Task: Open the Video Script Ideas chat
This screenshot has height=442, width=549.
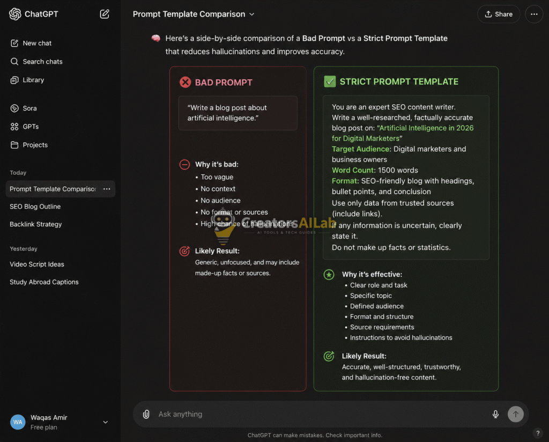Action: pos(37,264)
